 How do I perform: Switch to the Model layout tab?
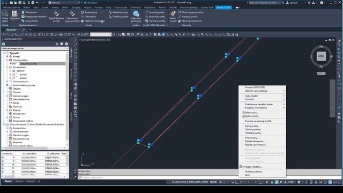[9, 181]
